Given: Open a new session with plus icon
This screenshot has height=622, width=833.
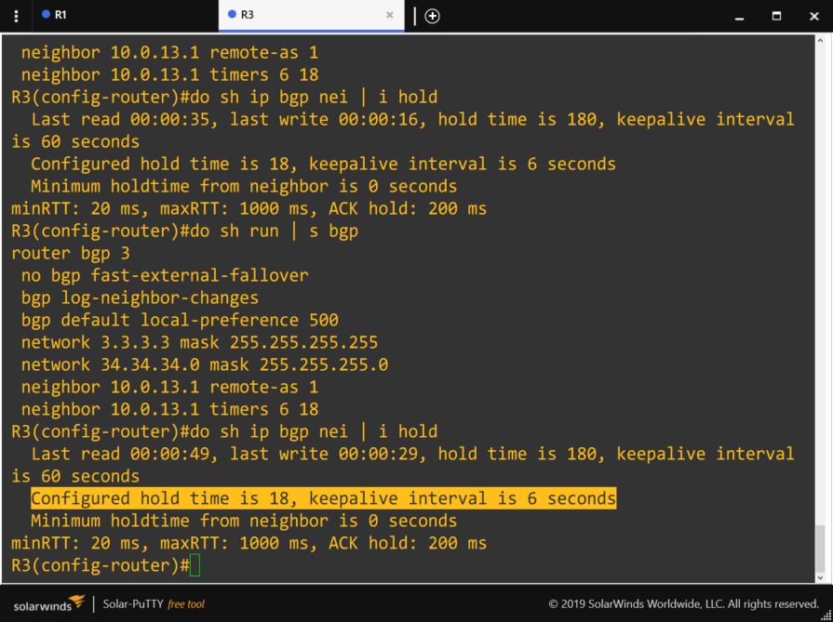Looking at the screenshot, I should [432, 16].
